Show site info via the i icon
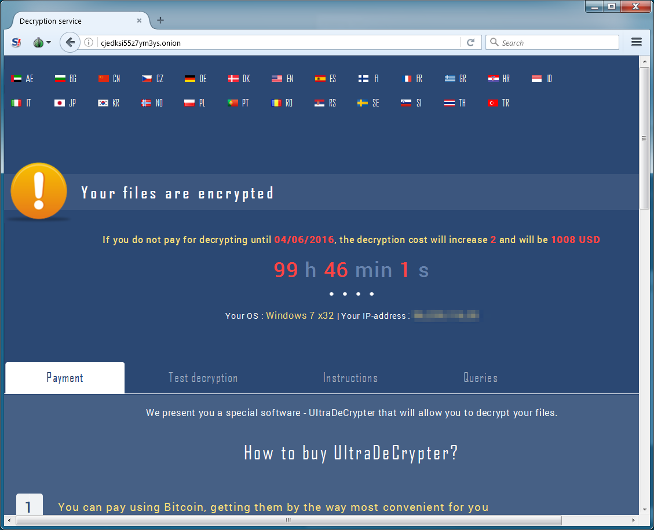Viewport: 654px width, 530px height. [89, 42]
